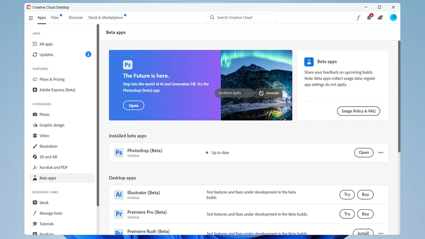Open the notifications bell icon
The image size is (425, 239).
tap(369, 18)
